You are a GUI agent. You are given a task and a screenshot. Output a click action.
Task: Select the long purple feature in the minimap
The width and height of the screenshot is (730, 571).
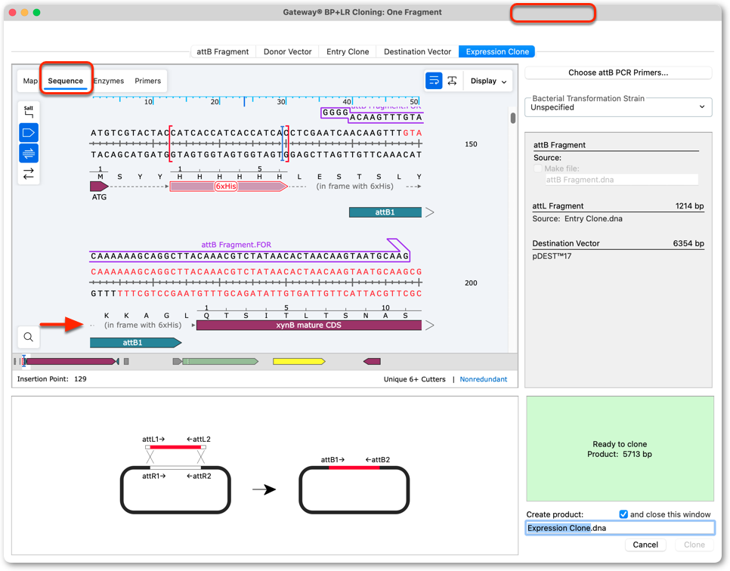(70, 362)
